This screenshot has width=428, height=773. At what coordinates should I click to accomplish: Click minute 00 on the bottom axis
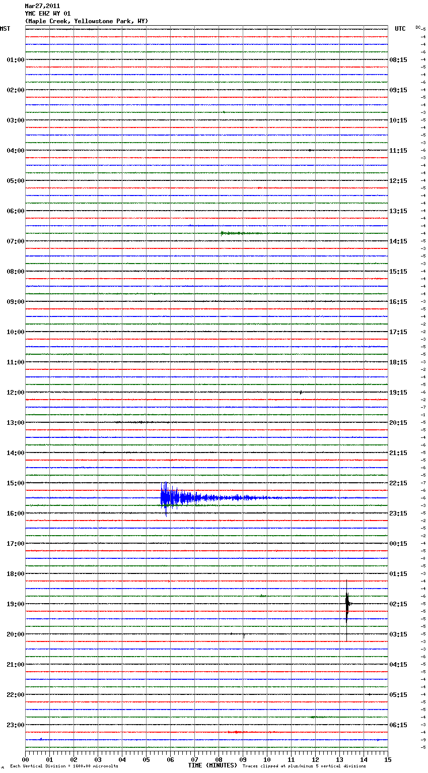pyautogui.click(x=25, y=759)
